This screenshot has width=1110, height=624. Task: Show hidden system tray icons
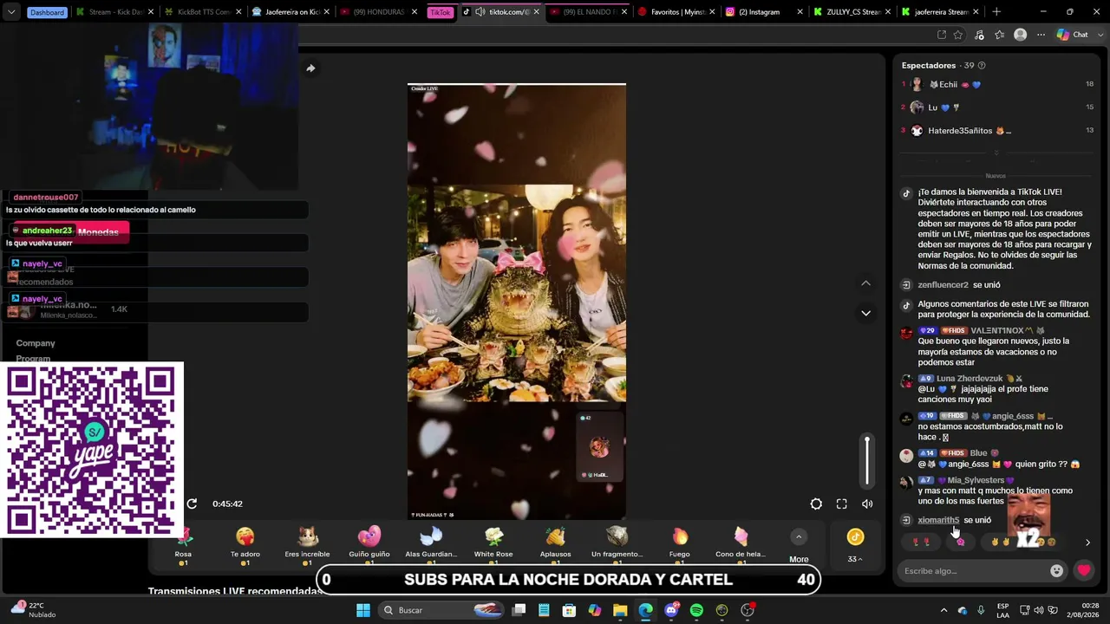coord(943,610)
